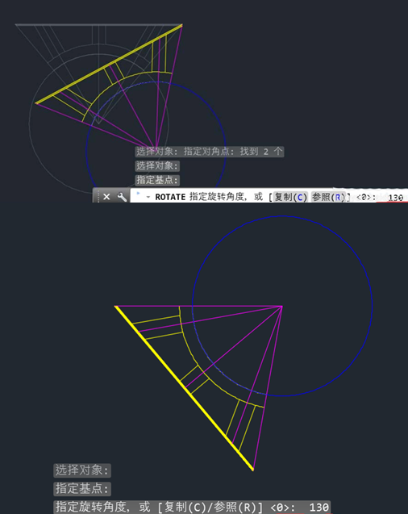Screen dimensions: 408x514
Task: Click the magenta convergence point in upper drawing
Action: (156, 148)
